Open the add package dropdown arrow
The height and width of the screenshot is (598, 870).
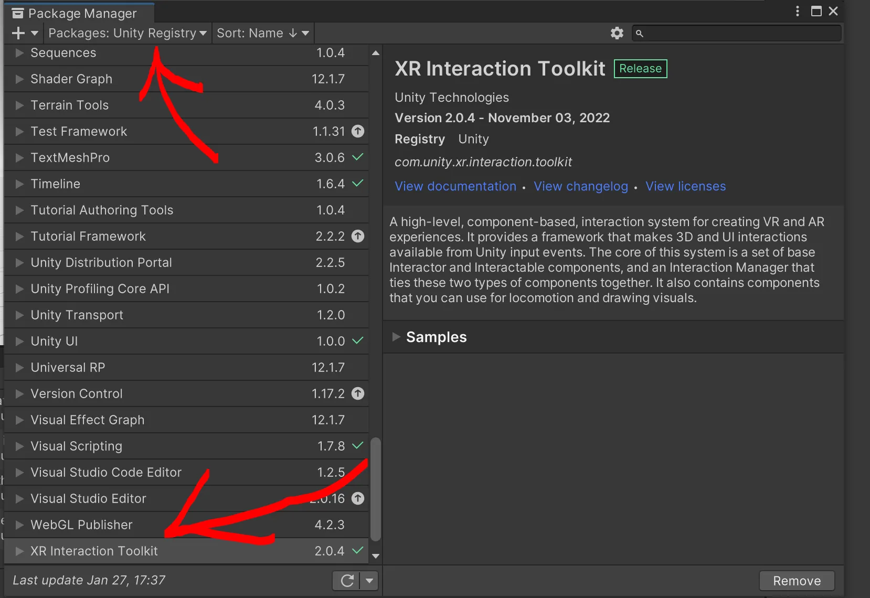point(35,33)
